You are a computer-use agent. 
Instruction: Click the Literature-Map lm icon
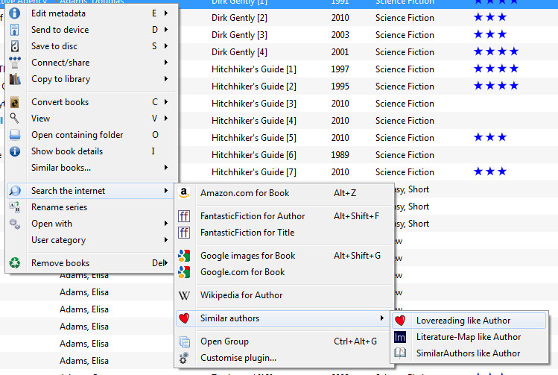coord(400,337)
